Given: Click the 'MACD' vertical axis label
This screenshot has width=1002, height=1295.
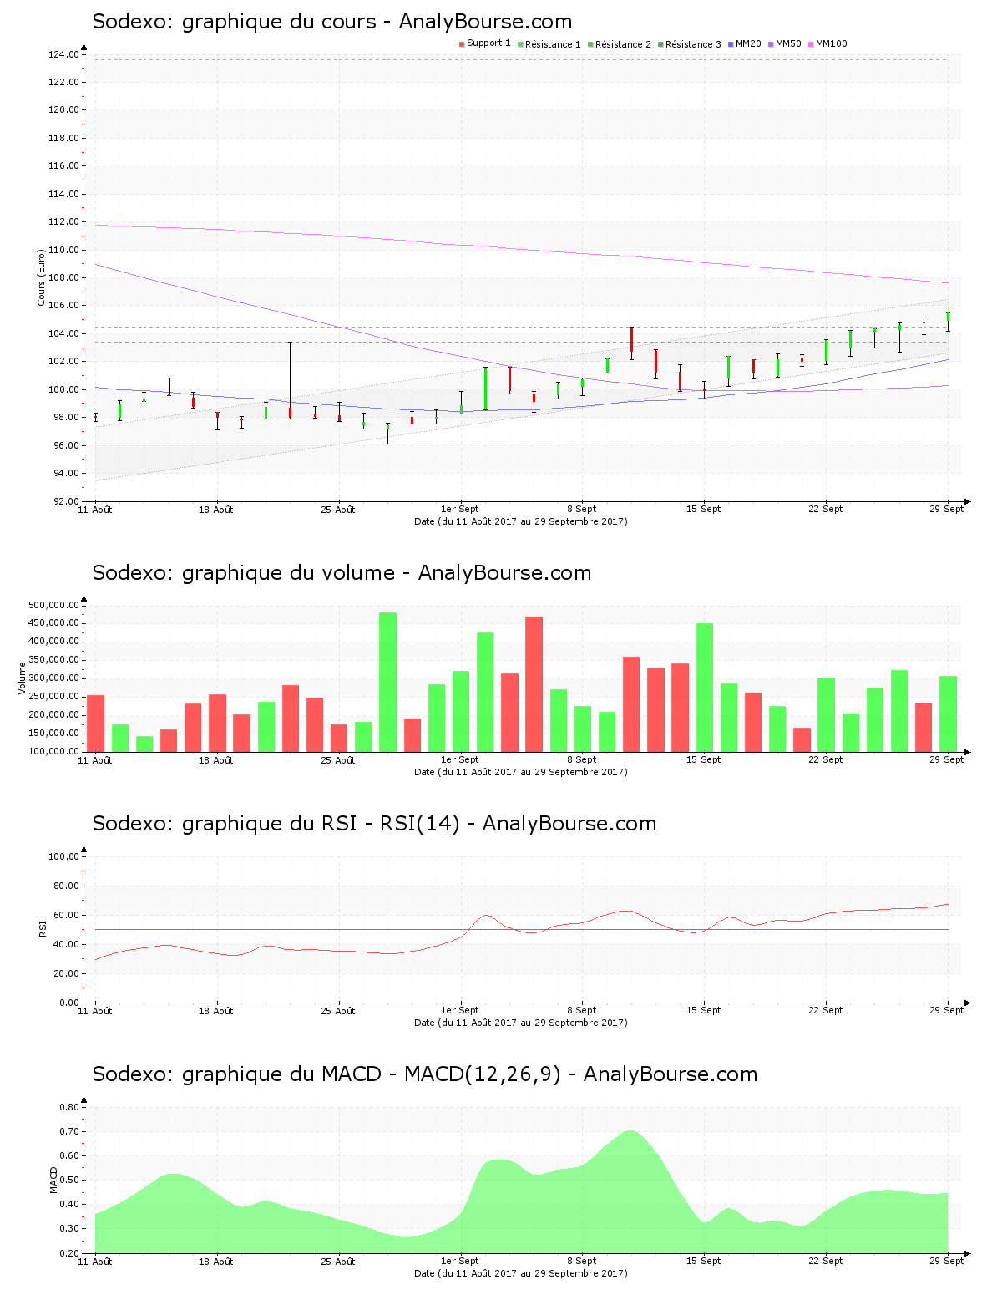Looking at the screenshot, I should [x=54, y=1179].
